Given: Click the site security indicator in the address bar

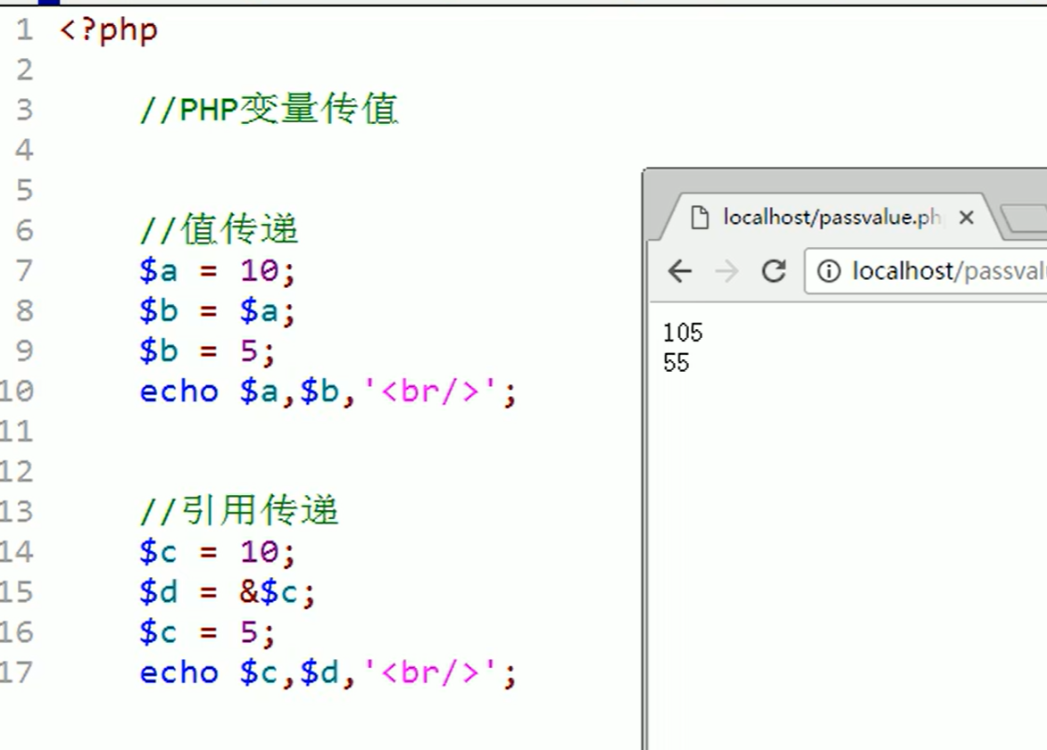Looking at the screenshot, I should (828, 271).
